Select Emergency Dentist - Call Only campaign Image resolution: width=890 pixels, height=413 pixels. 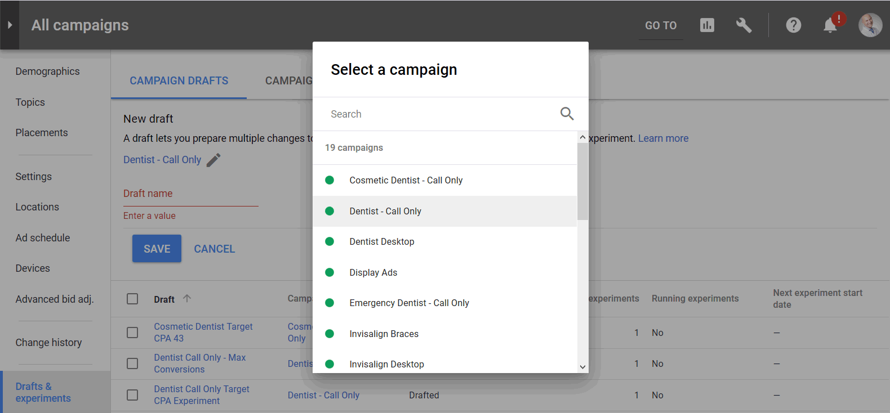coord(409,303)
